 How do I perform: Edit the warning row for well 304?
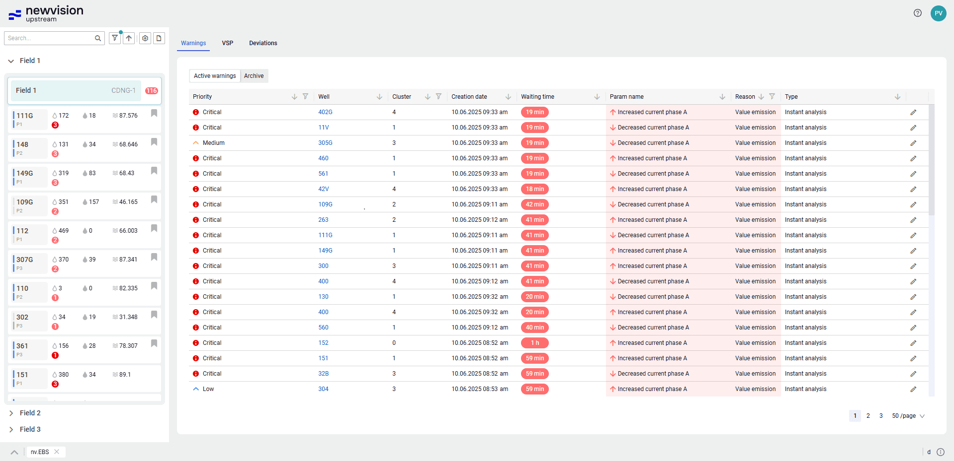pos(913,390)
